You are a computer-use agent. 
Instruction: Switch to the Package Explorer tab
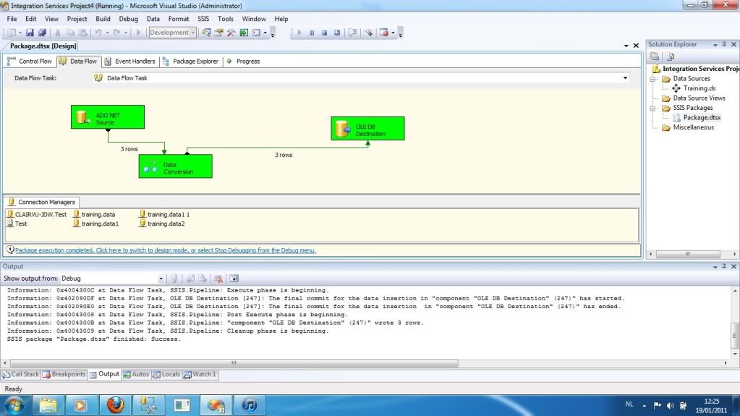(191, 61)
